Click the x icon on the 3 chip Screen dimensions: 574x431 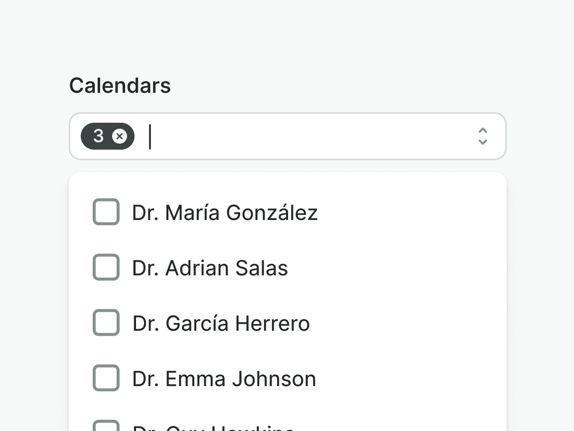coord(120,136)
